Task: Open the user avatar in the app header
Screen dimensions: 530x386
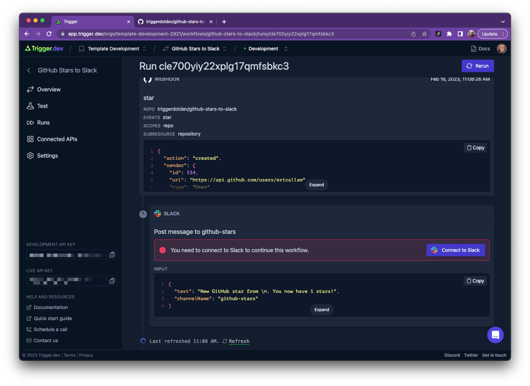Action: click(502, 49)
